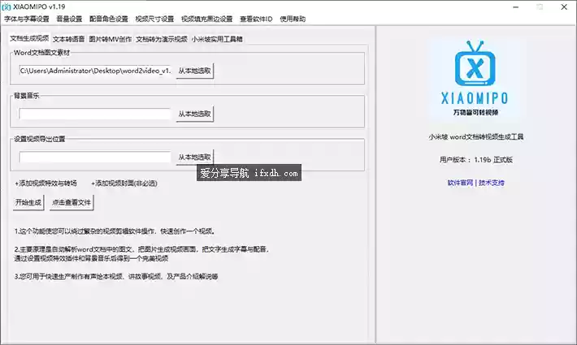Select the 文档生成视频 tab
Viewport: 577px width, 345px height.
29,38
